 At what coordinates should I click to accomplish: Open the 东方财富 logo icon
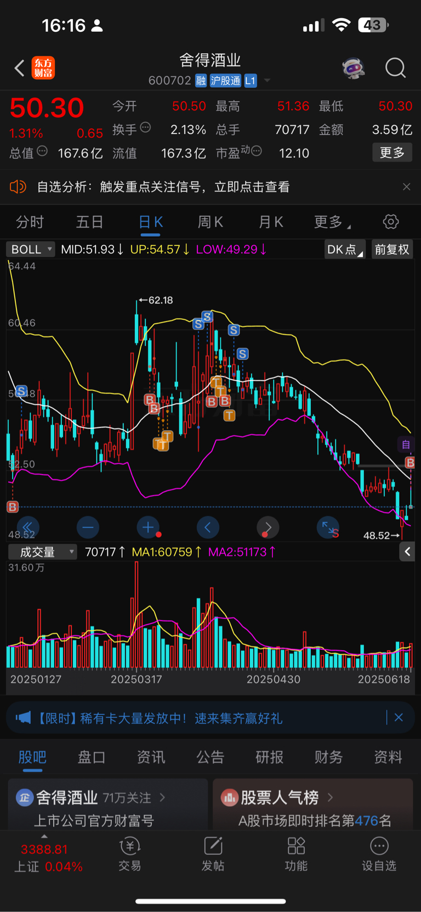[43, 68]
